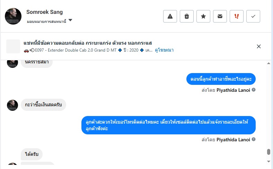Delete conversation using the trash icon
The width and height of the screenshot is (273, 169).
(187, 16)
